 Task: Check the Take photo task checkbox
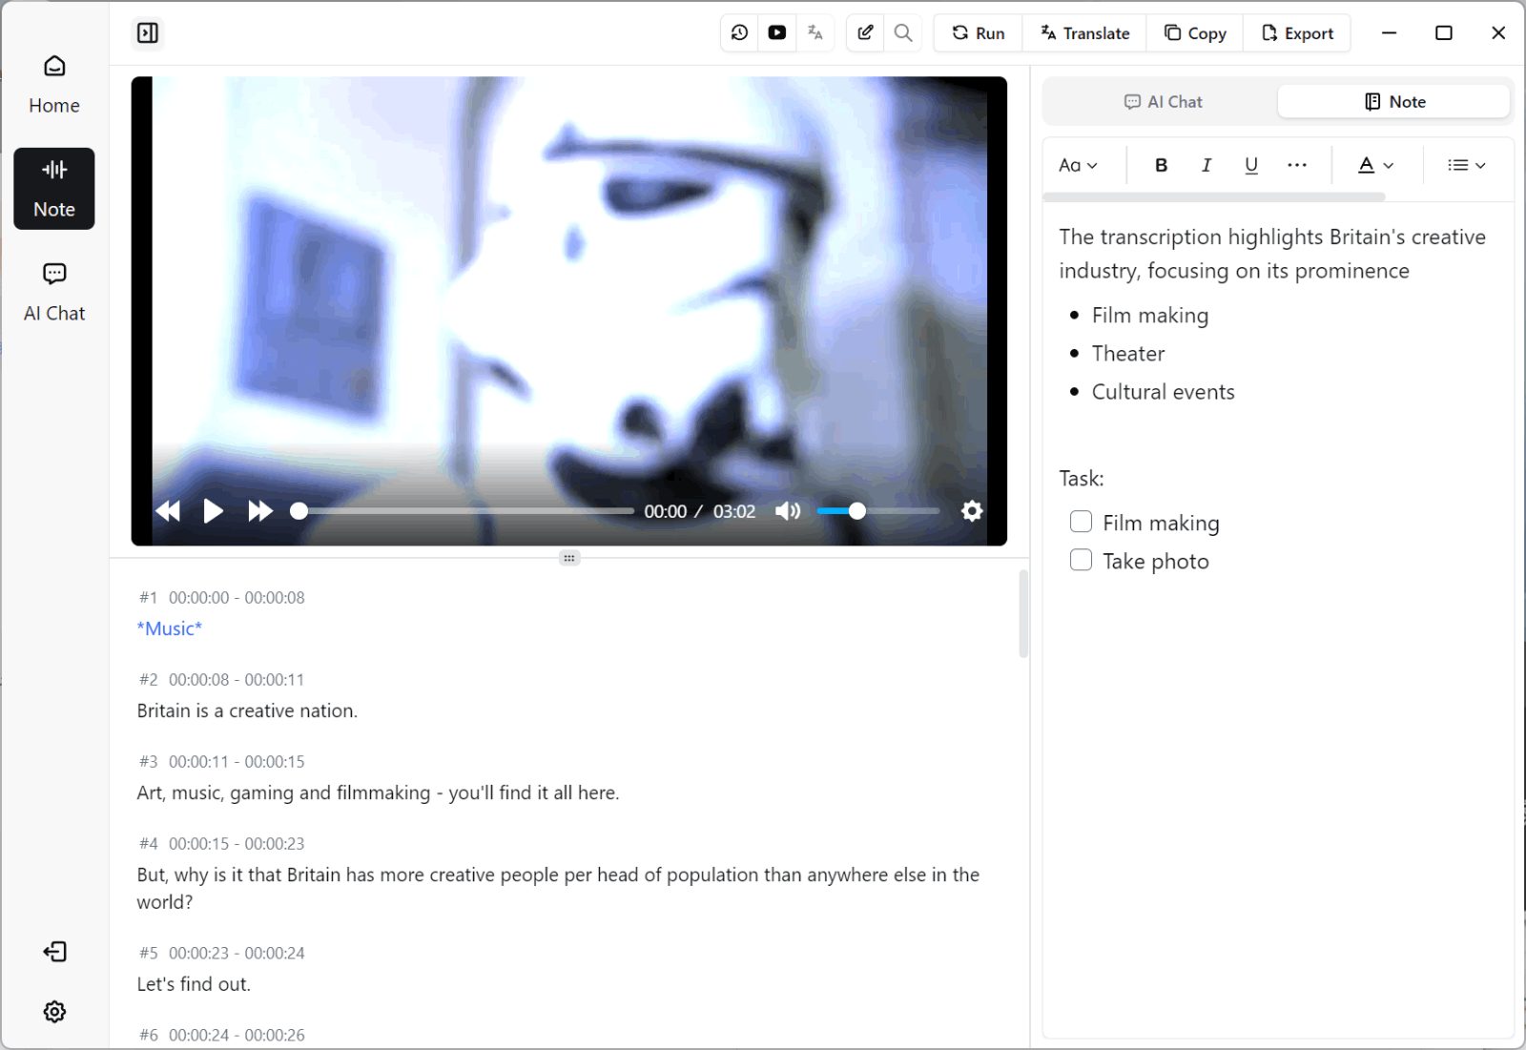pyautogui.click(x=1081, y=560)
